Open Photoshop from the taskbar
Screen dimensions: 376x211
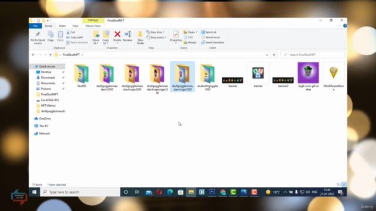pos(212,192)
